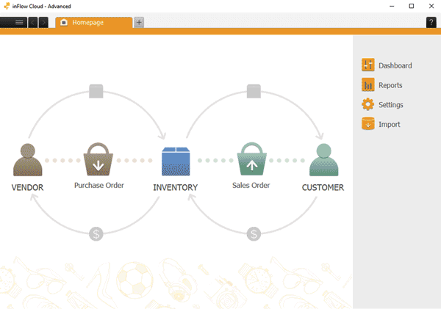441x309 pixels.
Task: Open the Vendor person icon
Action: [x=27, y=160]
